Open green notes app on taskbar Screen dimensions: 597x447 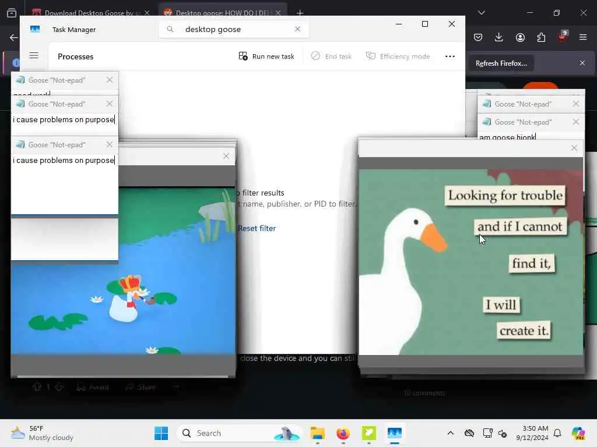368,433
